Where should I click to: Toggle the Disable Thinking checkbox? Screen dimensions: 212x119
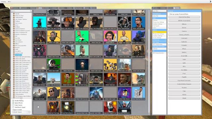pyautogui.click(x=13, y=100)
